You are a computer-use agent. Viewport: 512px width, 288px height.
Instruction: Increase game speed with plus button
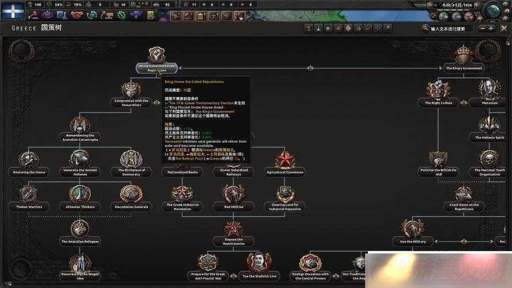(477, 5)
